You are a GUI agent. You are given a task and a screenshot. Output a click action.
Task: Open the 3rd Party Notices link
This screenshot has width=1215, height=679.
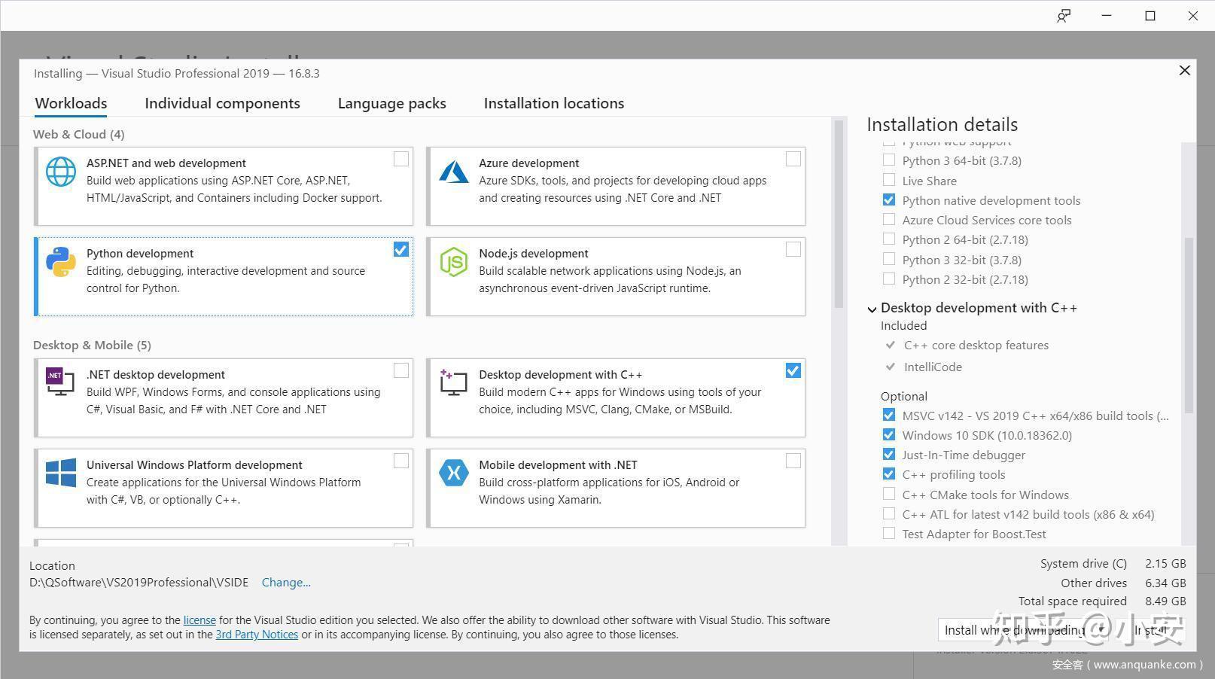(x=257, y=635)
